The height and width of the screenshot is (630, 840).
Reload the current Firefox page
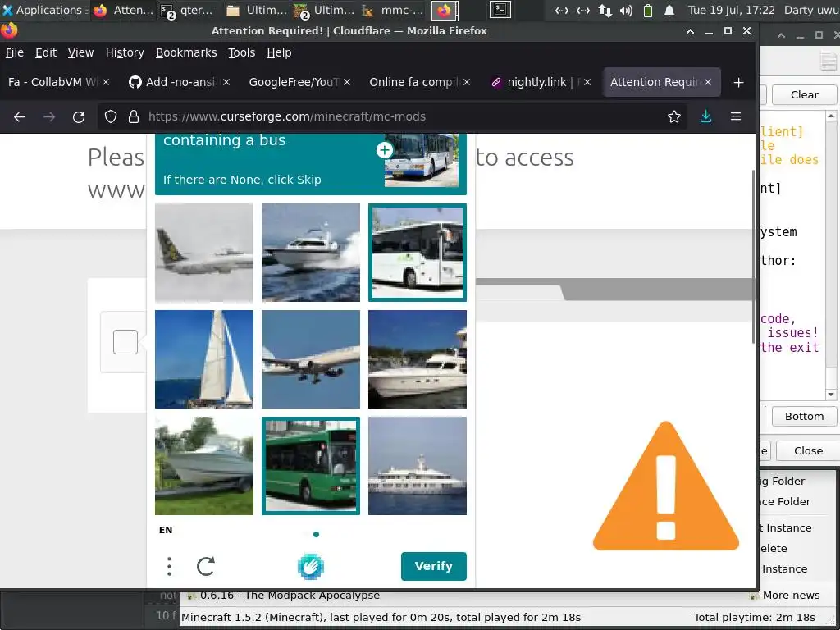pyautogui.click(x=79, y=116)
